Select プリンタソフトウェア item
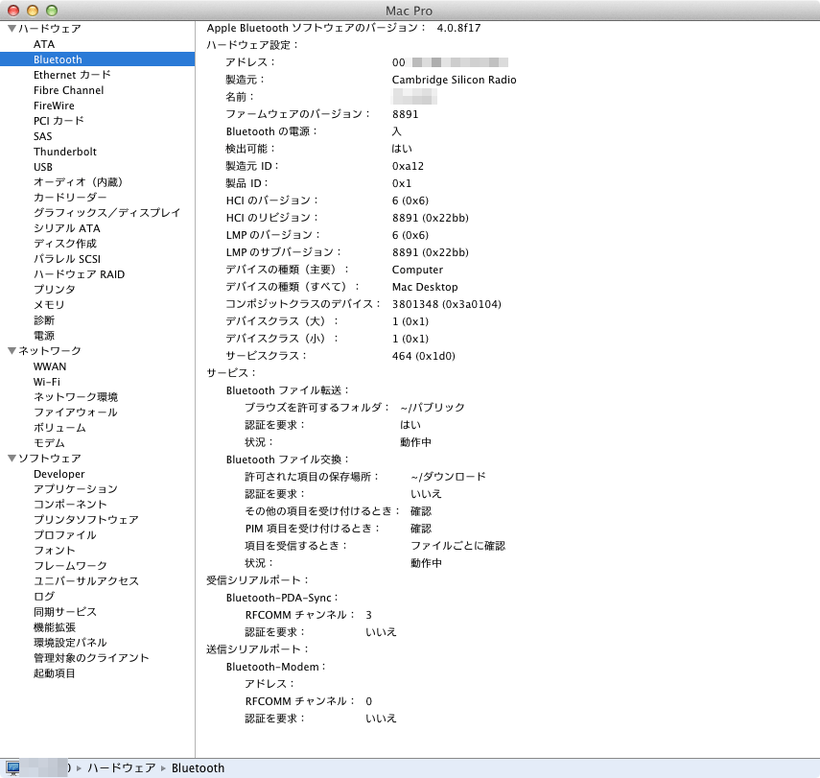The height and width of the screenshot is (778, 820). coord(85,520)
